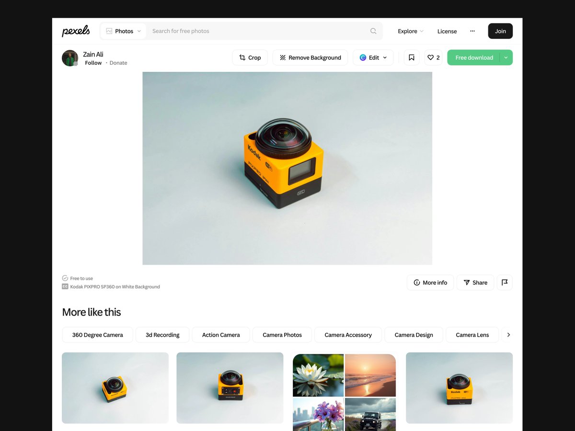Open the beach sunset thumbnail
The image size is (575, 431).
pos(370,375)
